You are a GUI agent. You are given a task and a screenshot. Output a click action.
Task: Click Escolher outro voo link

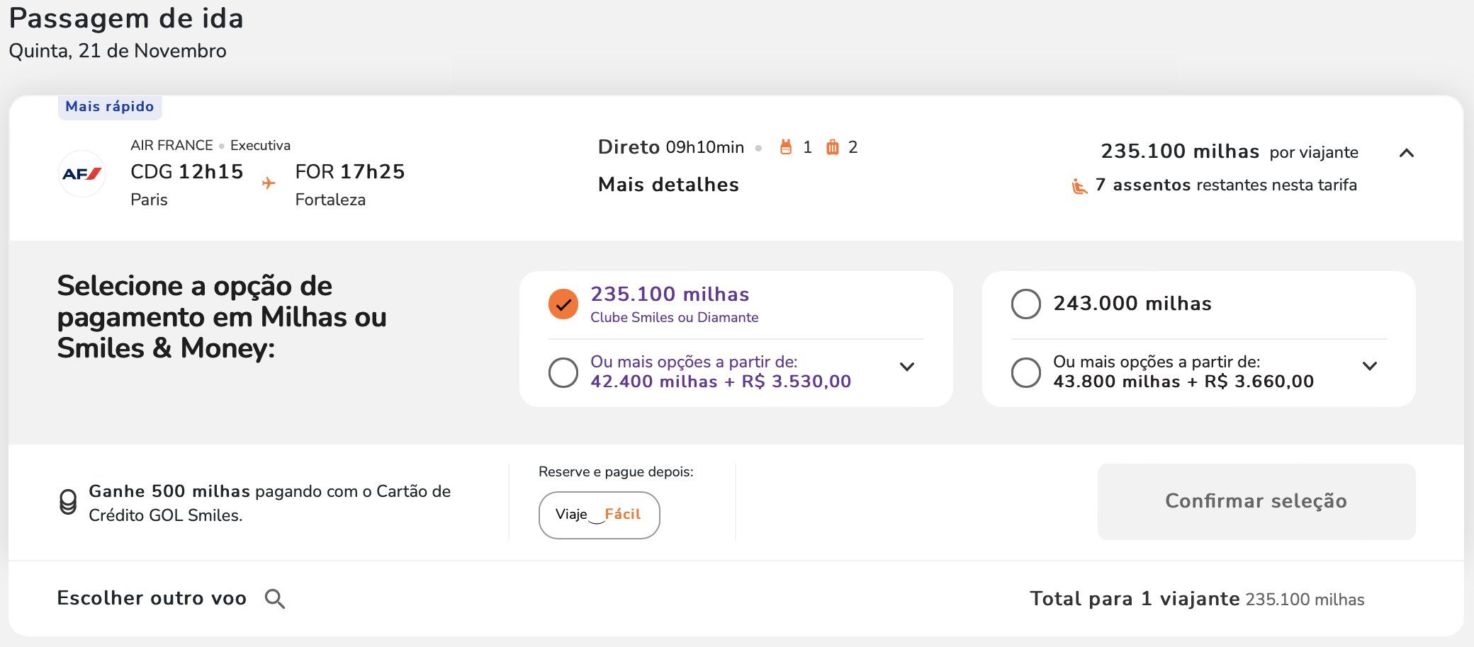[x=152, y=598]
